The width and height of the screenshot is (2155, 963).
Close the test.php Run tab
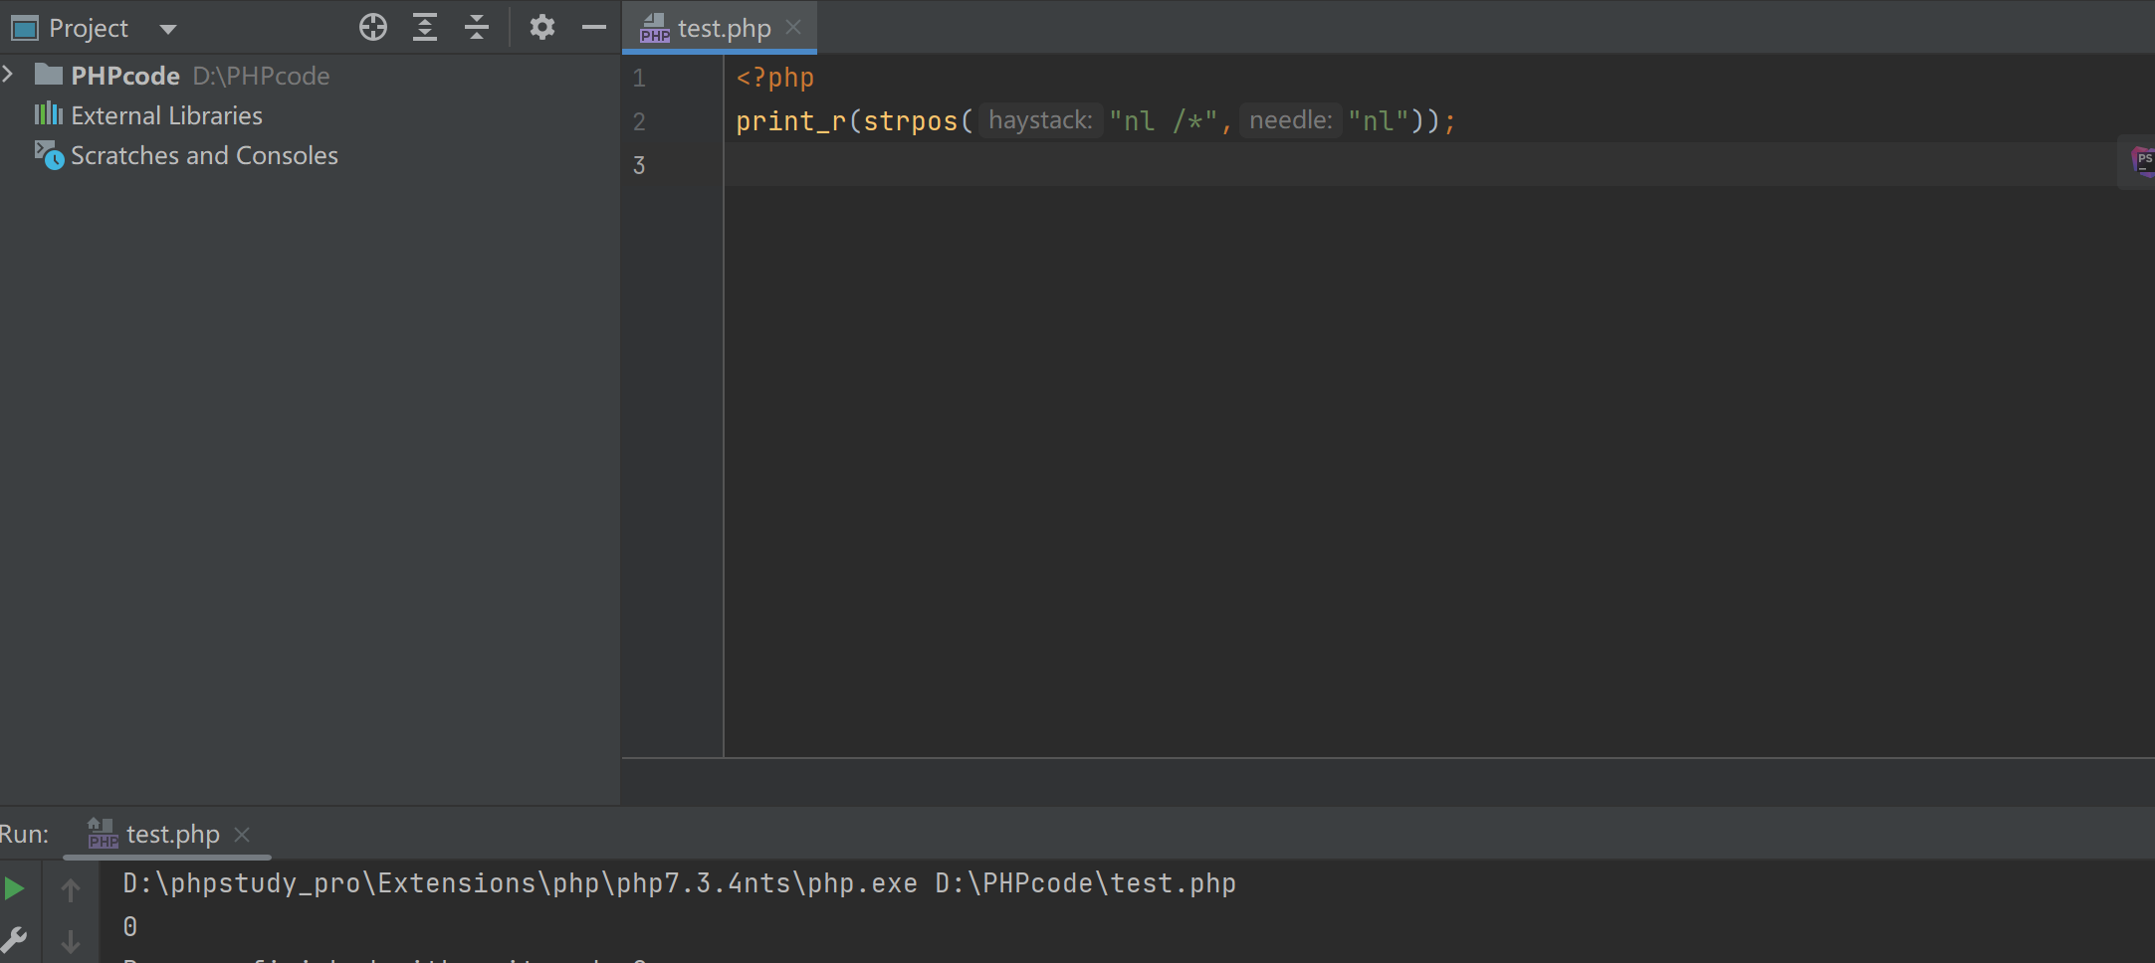(x=242, y=834)
